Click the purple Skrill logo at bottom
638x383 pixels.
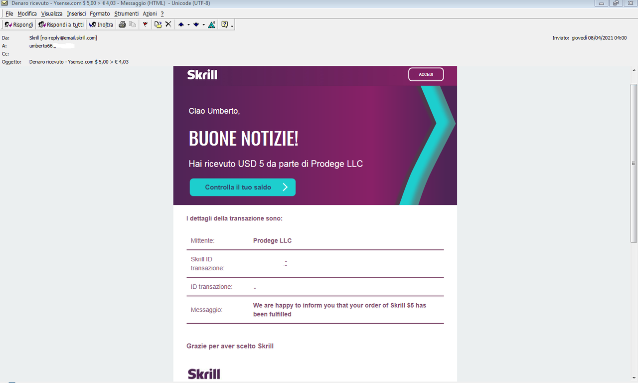tap(204, 374)
